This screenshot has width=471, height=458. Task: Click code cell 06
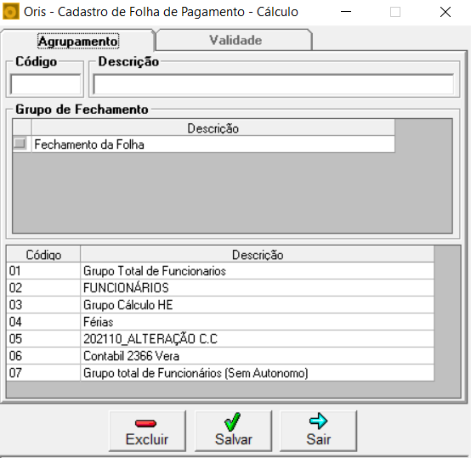click(x=43, y=356)
